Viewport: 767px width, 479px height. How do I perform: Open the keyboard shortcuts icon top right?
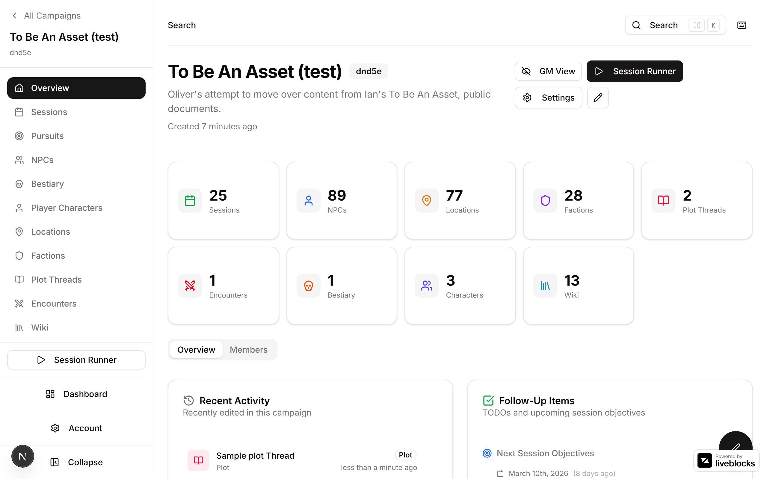[742, 25]
